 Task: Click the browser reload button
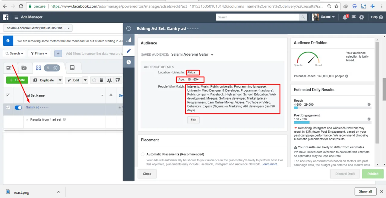click(21, 6)
